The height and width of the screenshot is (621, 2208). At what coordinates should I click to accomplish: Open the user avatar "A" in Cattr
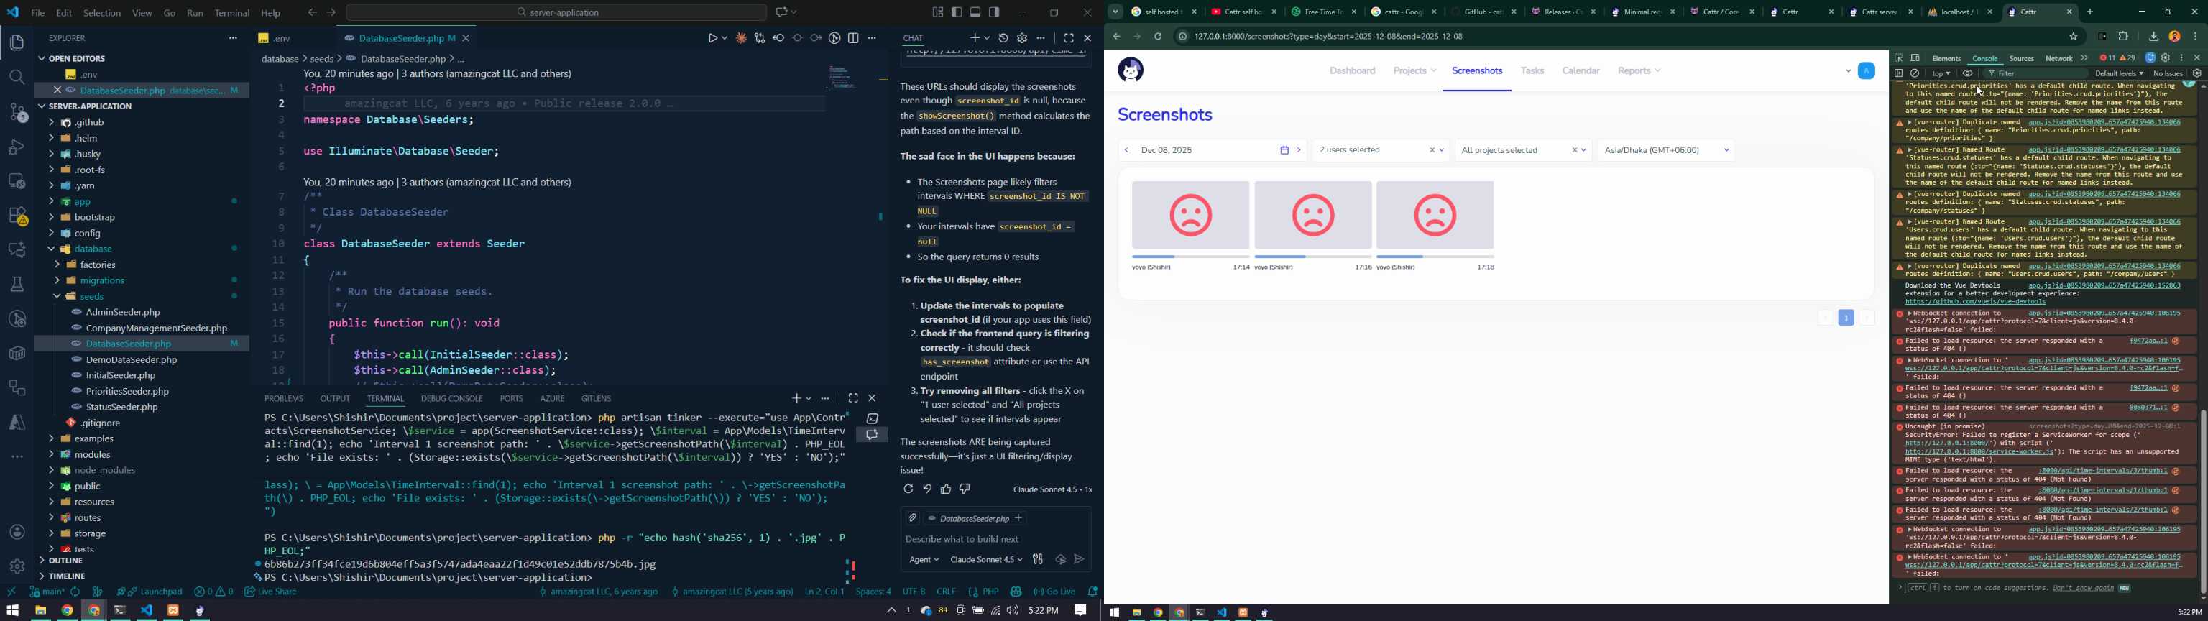click(x=1866, y=71)
